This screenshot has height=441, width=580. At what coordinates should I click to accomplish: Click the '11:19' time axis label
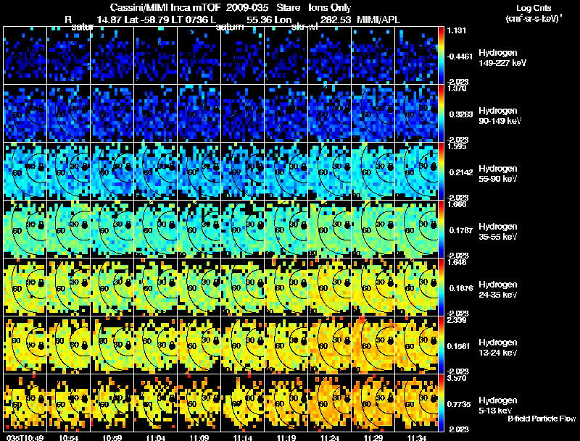[286, 437]
